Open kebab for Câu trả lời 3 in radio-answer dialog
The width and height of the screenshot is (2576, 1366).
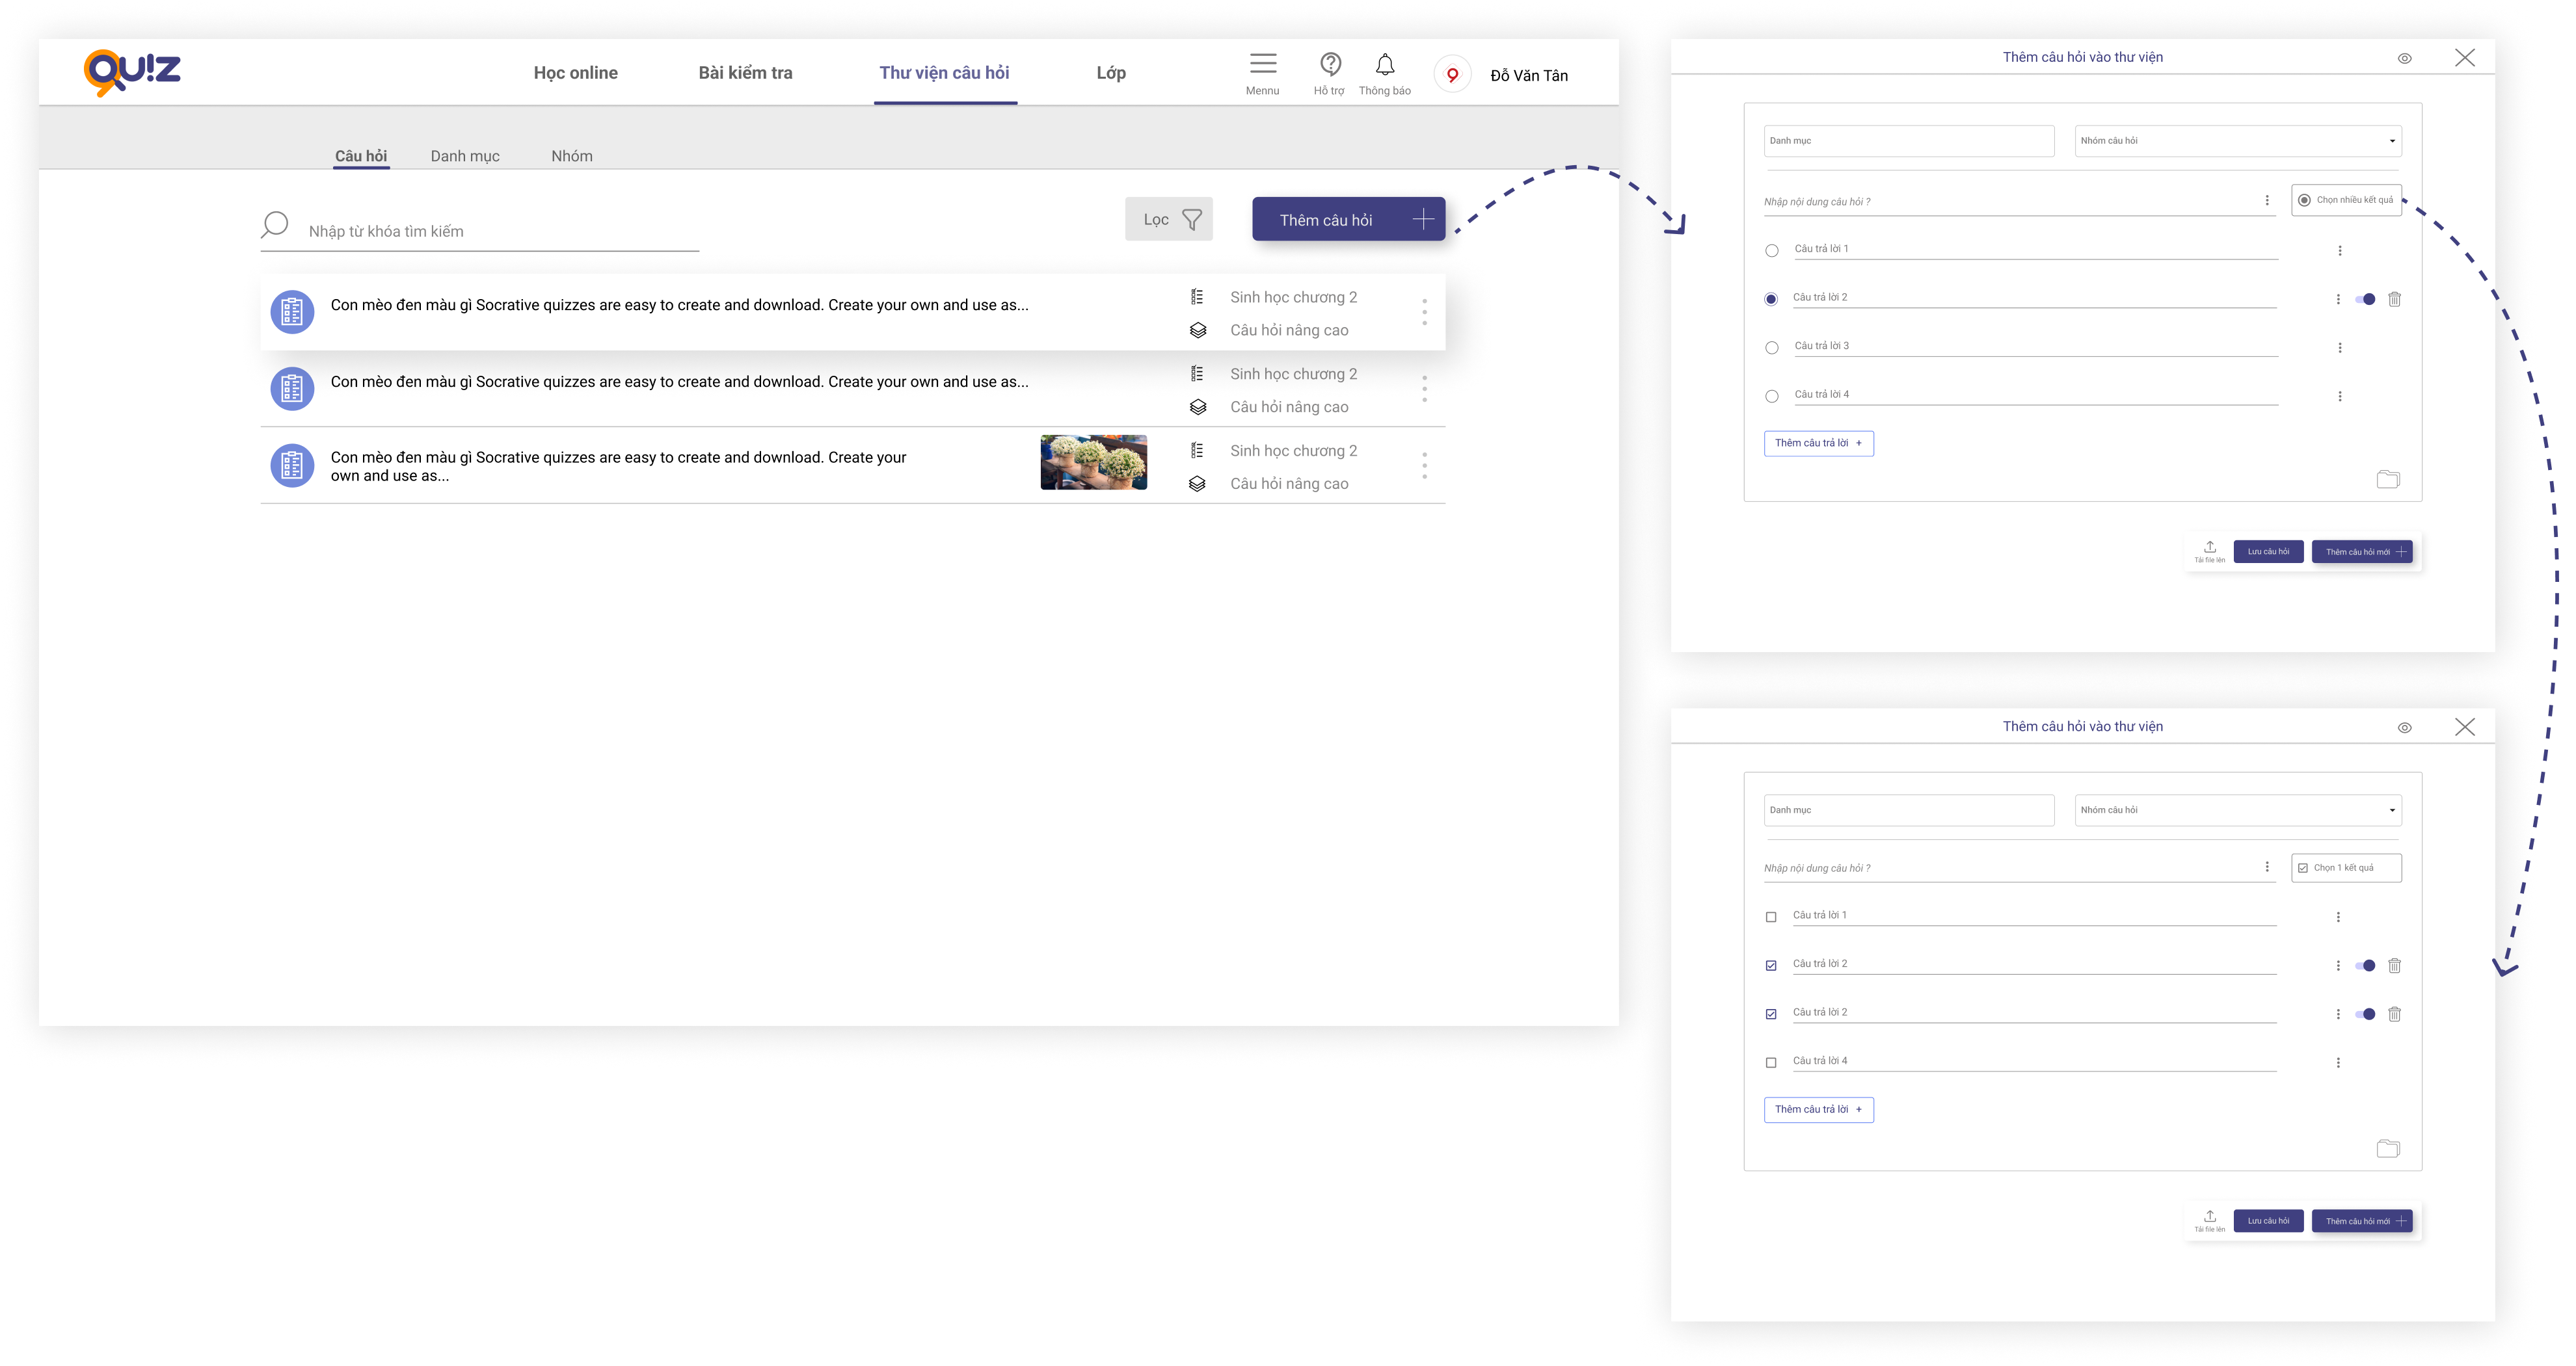(x=2339, y=348)
